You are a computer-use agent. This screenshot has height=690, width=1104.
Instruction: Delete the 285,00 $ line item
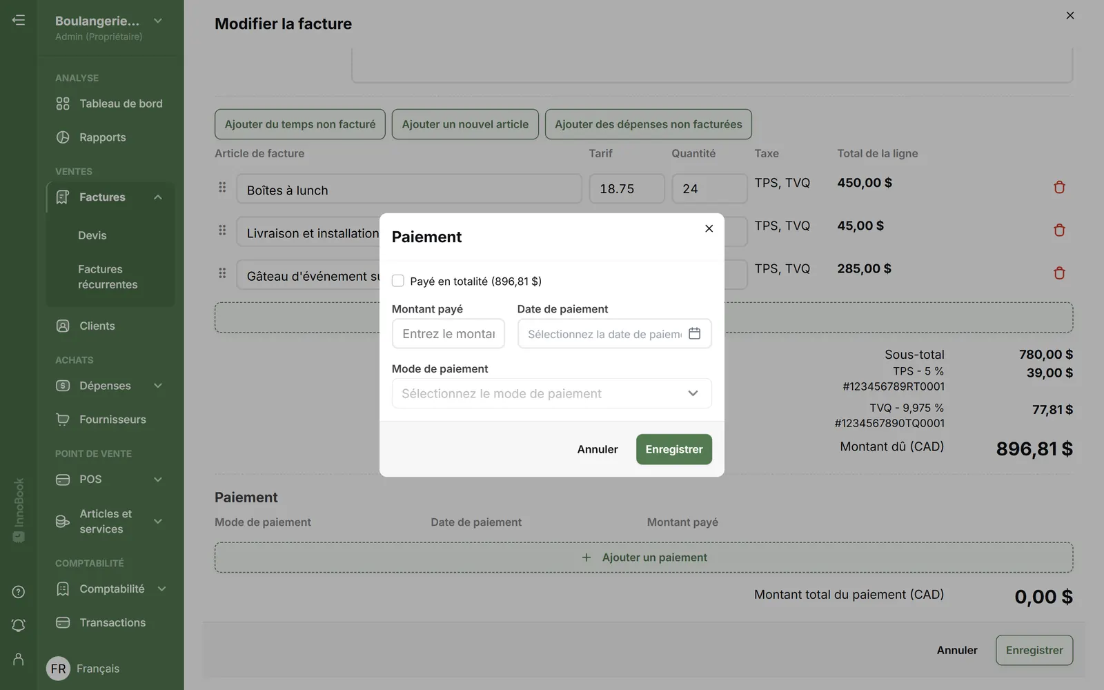click(x=1059, y=273)
